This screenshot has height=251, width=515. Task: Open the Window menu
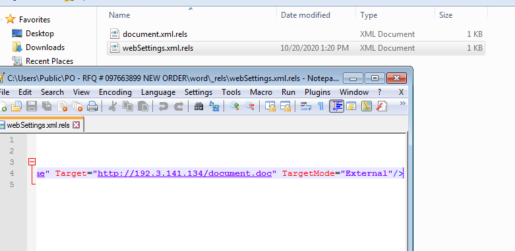tap(354, 92)
